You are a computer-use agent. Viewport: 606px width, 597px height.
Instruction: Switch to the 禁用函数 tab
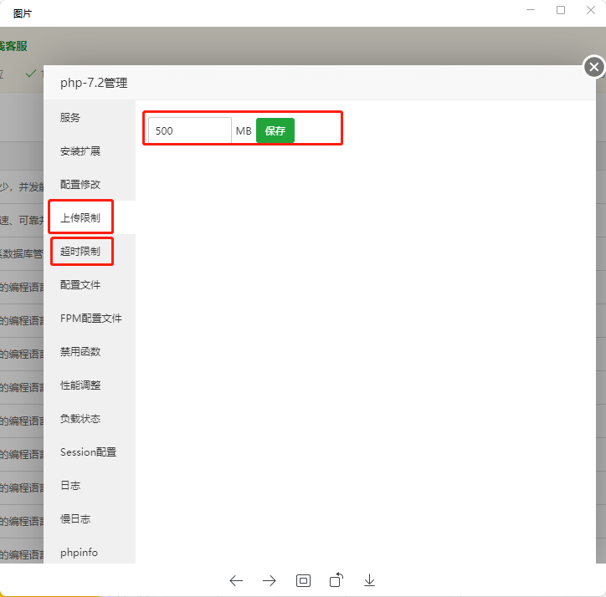click(80, 352)
